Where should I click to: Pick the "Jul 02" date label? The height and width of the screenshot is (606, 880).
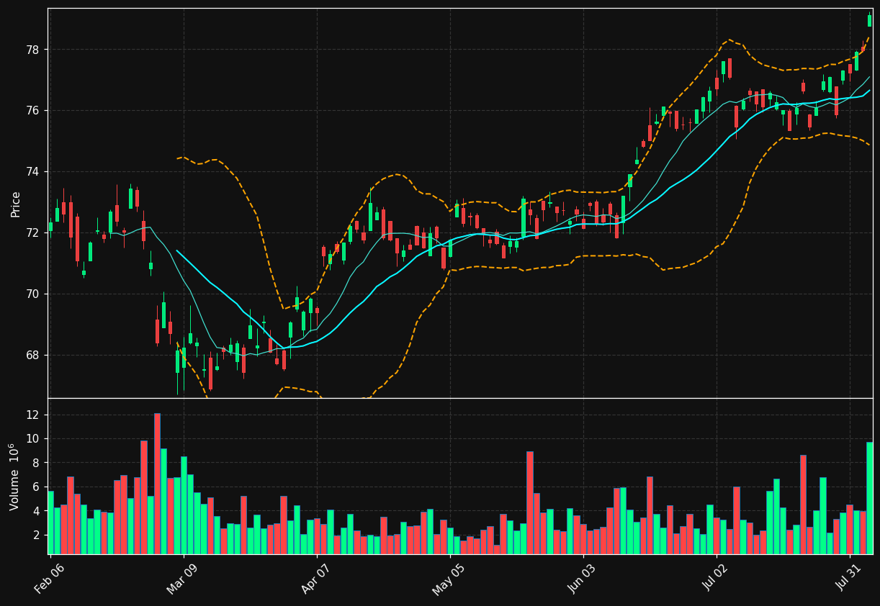pyautogui.click(x=715, y=579)
